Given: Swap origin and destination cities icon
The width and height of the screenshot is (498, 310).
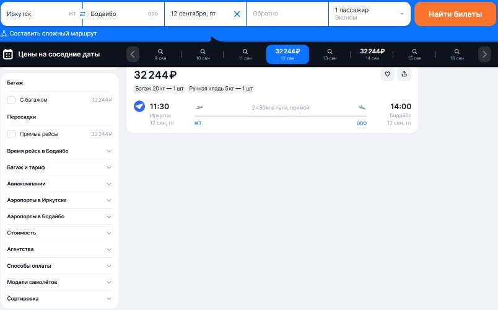Looking at the screenshot, I should coord(82,14).
